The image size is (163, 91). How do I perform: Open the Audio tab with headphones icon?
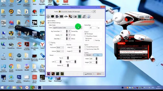(71, 16)
